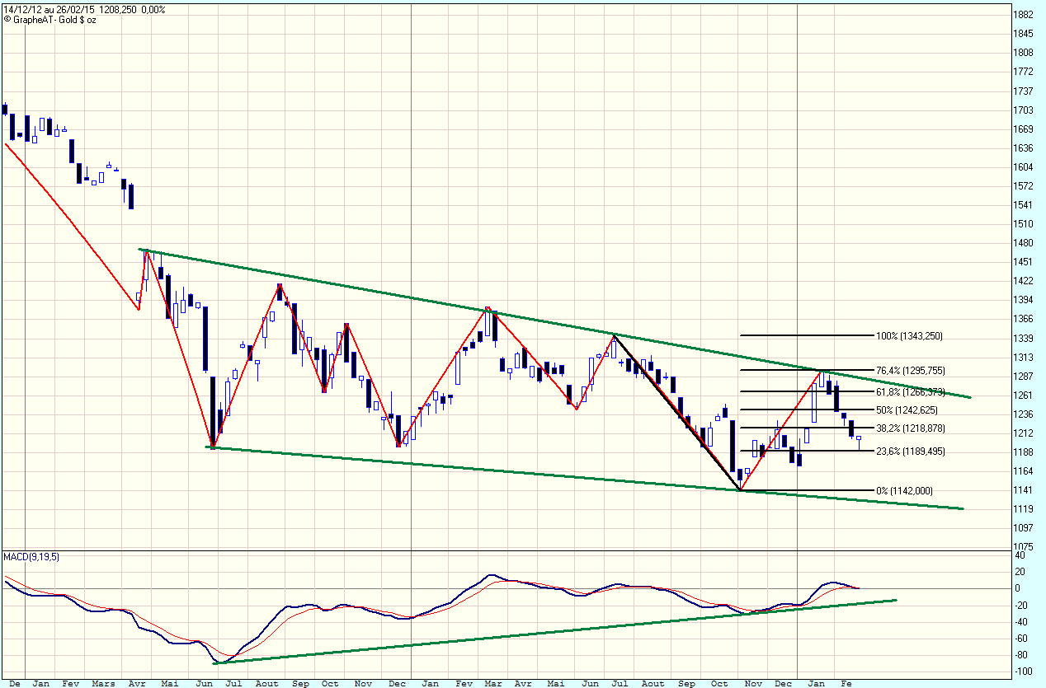Click price axis value 1075

pos(1024,547)
